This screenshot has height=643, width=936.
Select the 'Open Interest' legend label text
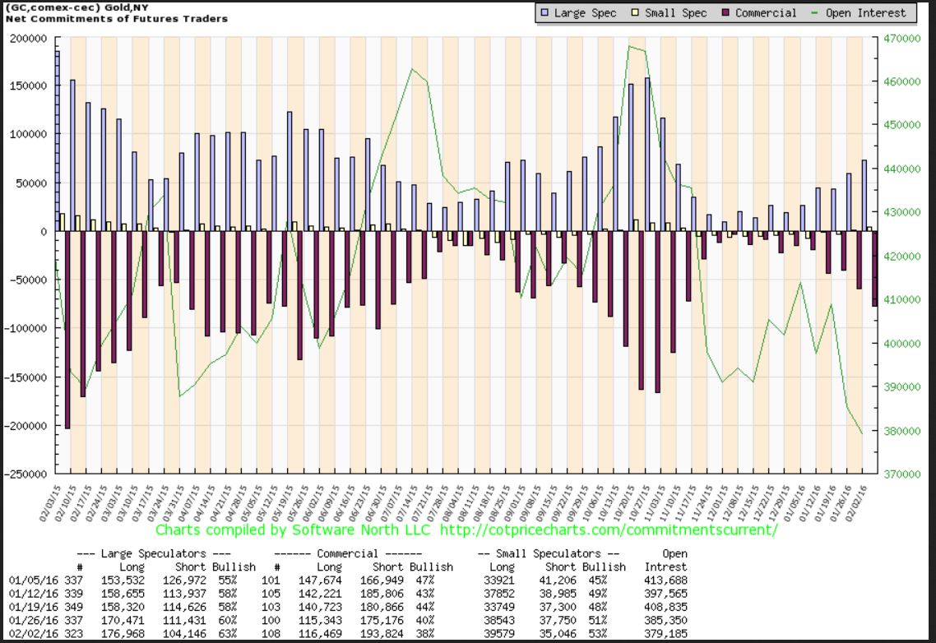(x=867, y=13)
